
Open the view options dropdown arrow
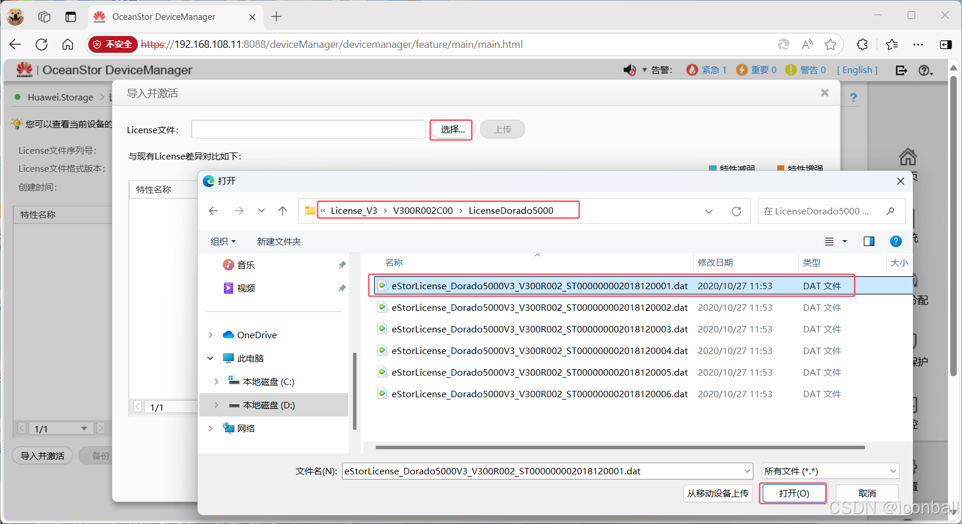click(x=845, y=241)
